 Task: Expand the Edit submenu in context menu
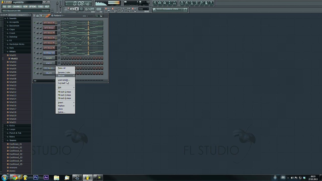65,87
